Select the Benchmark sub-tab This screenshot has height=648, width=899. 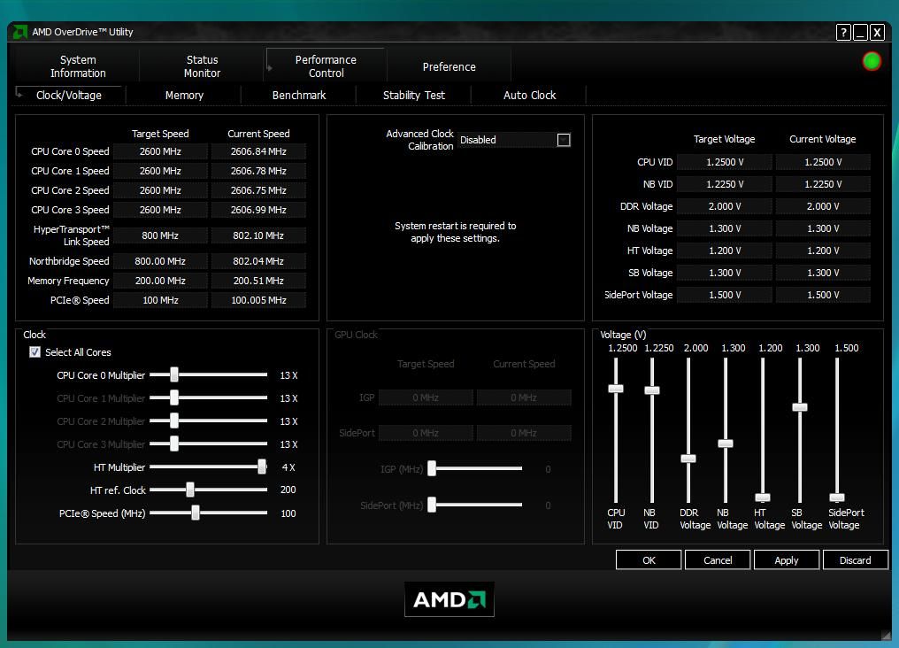(298, 95)
